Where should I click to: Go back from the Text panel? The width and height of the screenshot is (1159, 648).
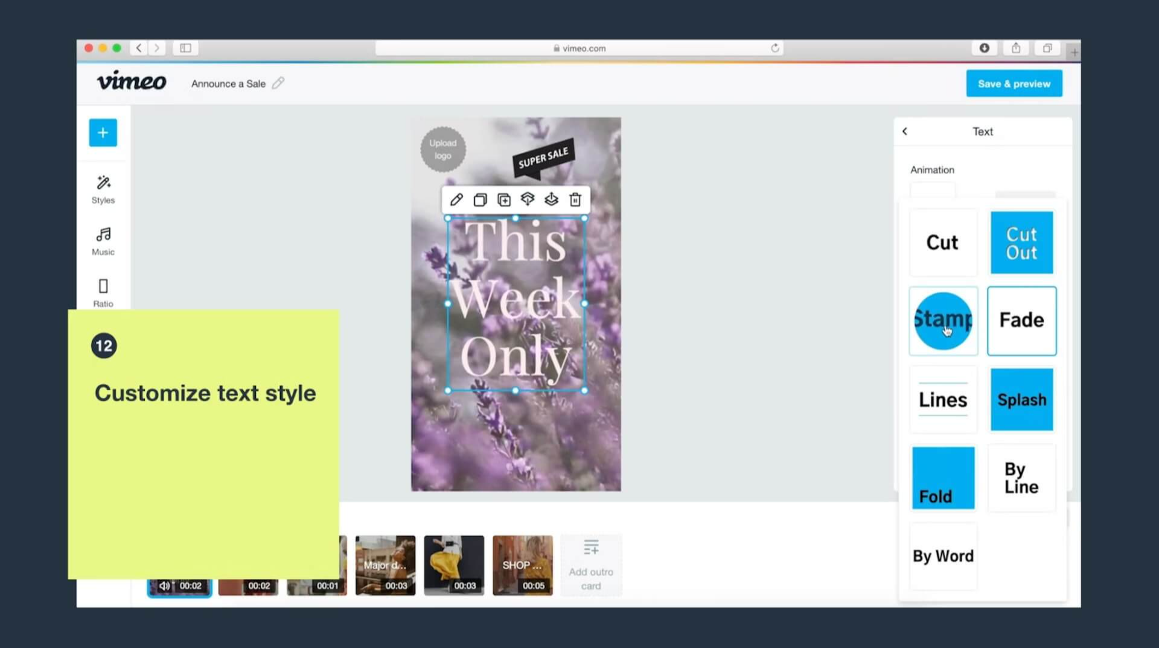pyautogui.click(x=905, y=131)
